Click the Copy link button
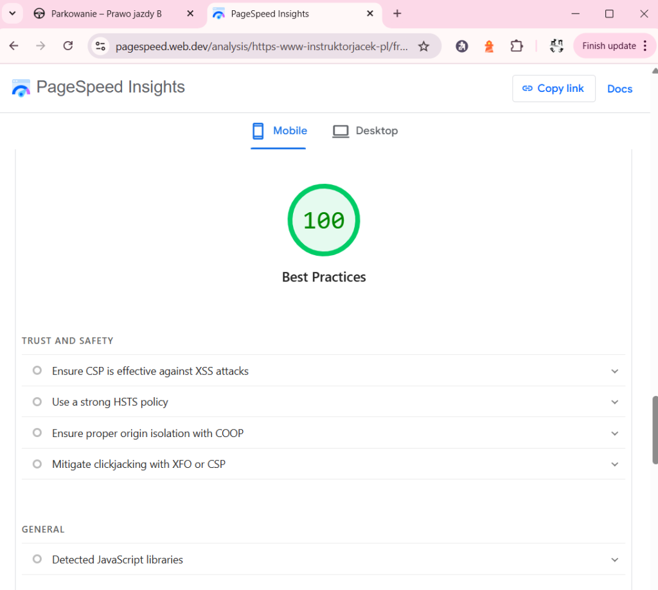The height and width of the screenshot is (590, 658). (x=553, y=89)
